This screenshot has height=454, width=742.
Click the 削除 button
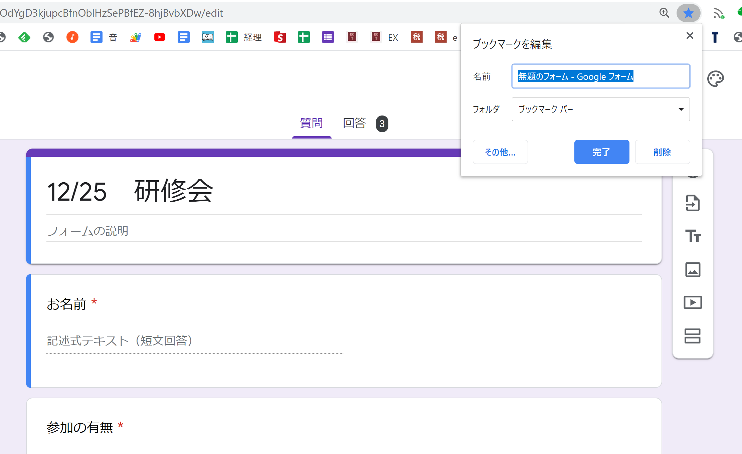(x=663, y=152)
